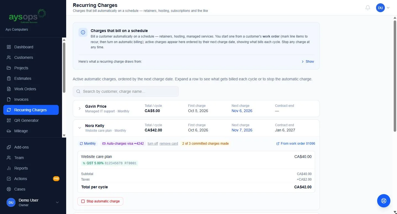The height and width of the screenshot is (214, 397).
Task: Click the Customers people icon in sidebar
Action: click(x=9, y=57)
